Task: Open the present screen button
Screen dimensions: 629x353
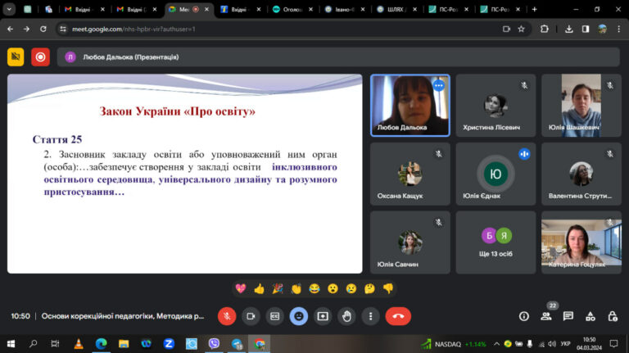Action: click(323, 316)
